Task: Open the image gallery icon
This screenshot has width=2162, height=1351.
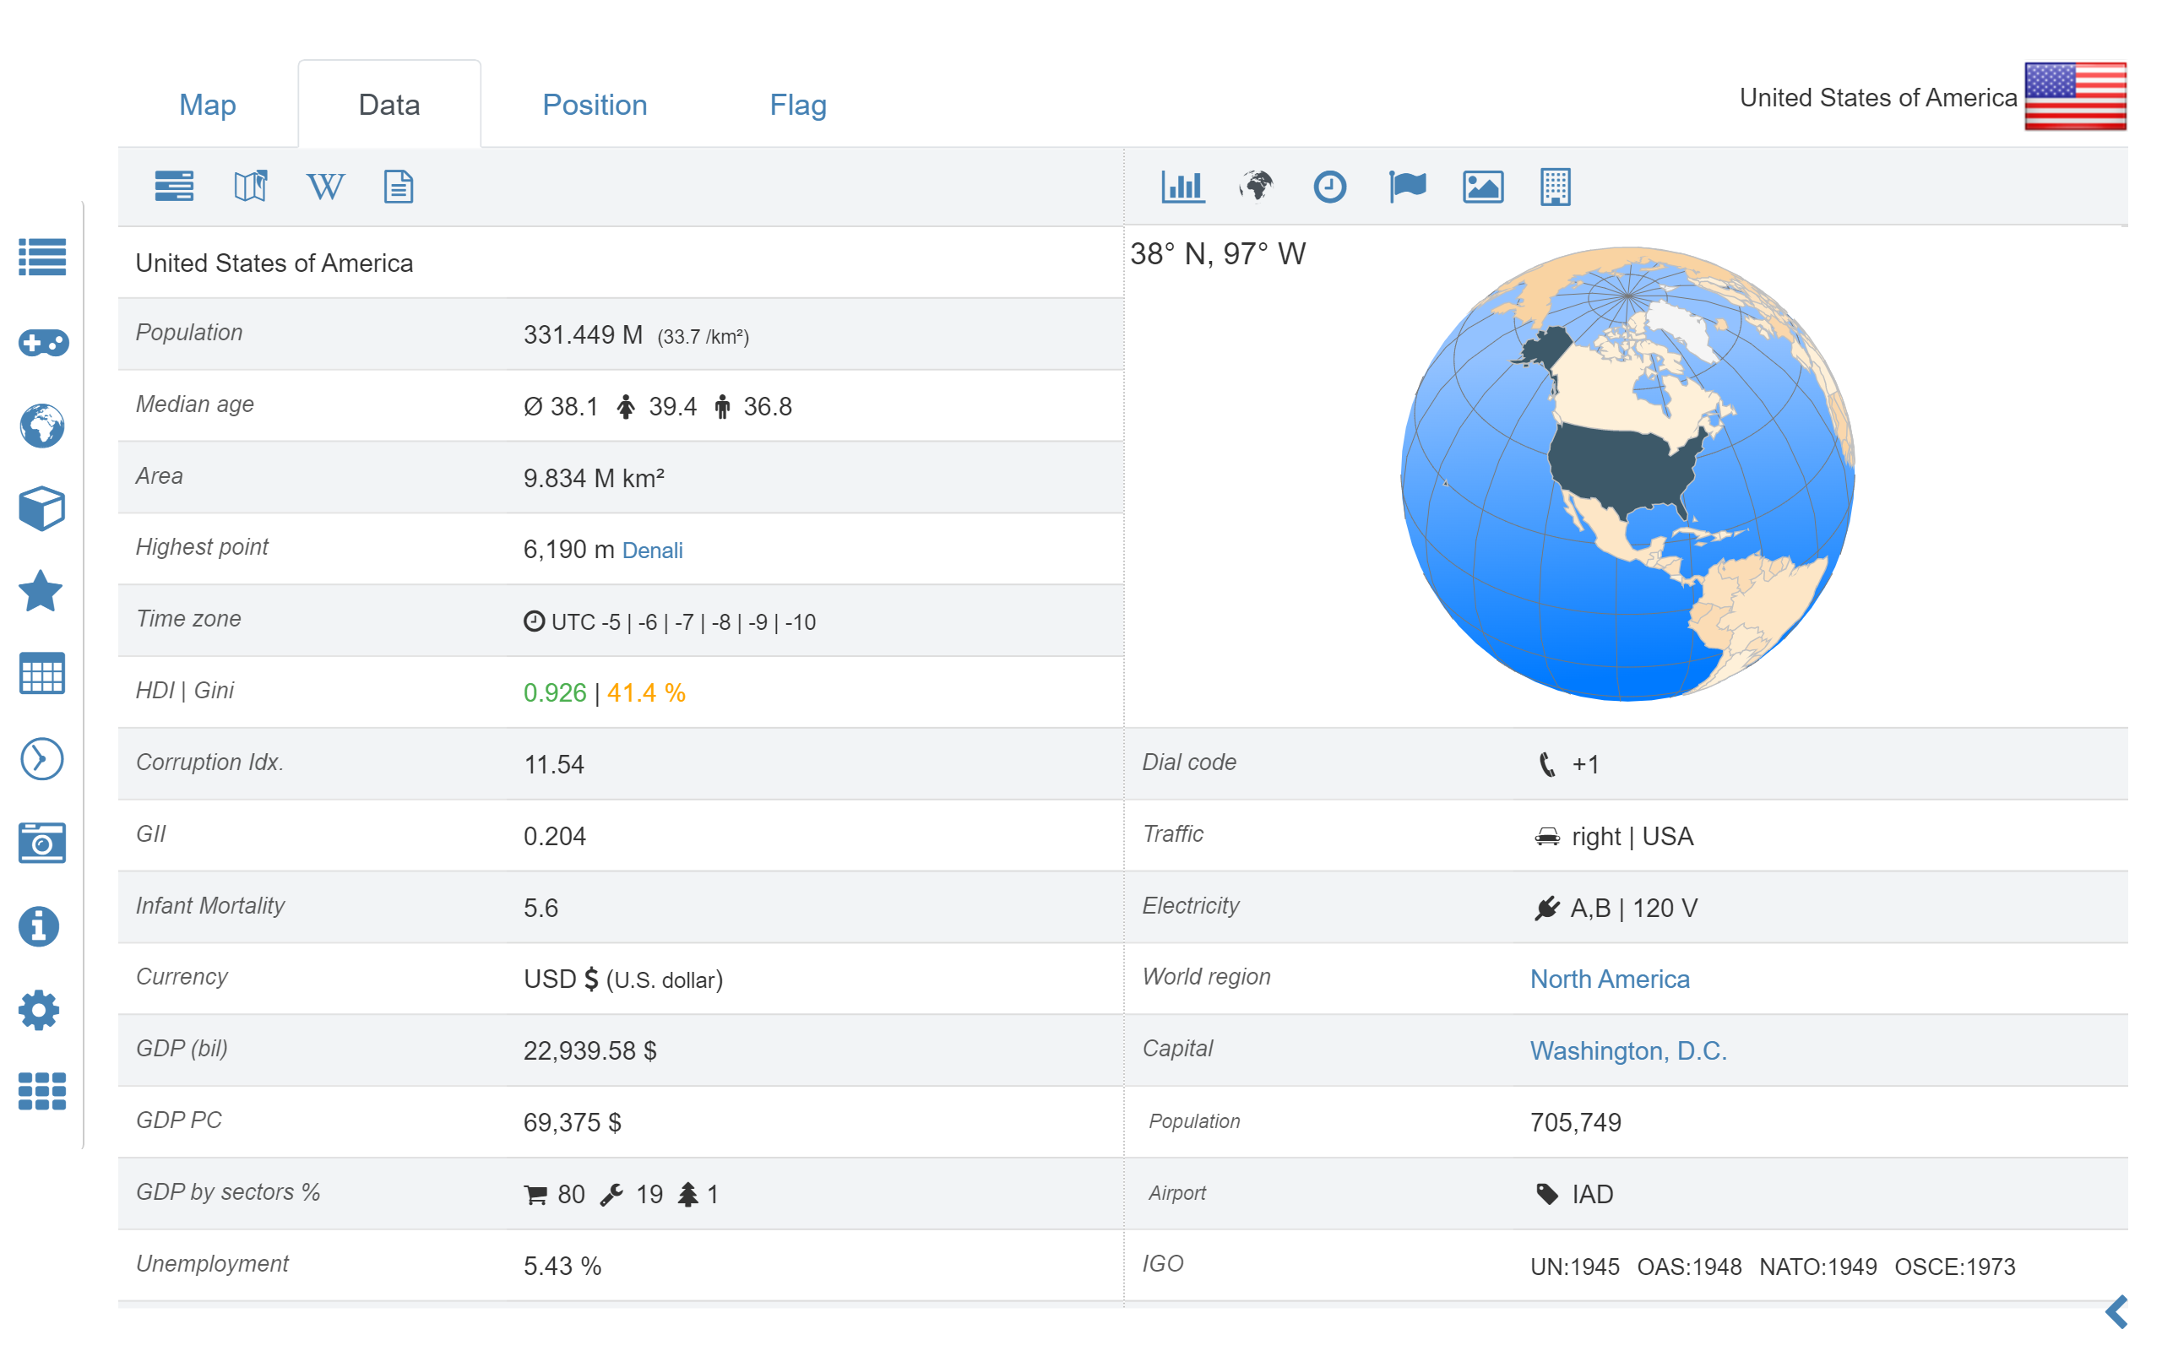Action: tap(1483, 187)
